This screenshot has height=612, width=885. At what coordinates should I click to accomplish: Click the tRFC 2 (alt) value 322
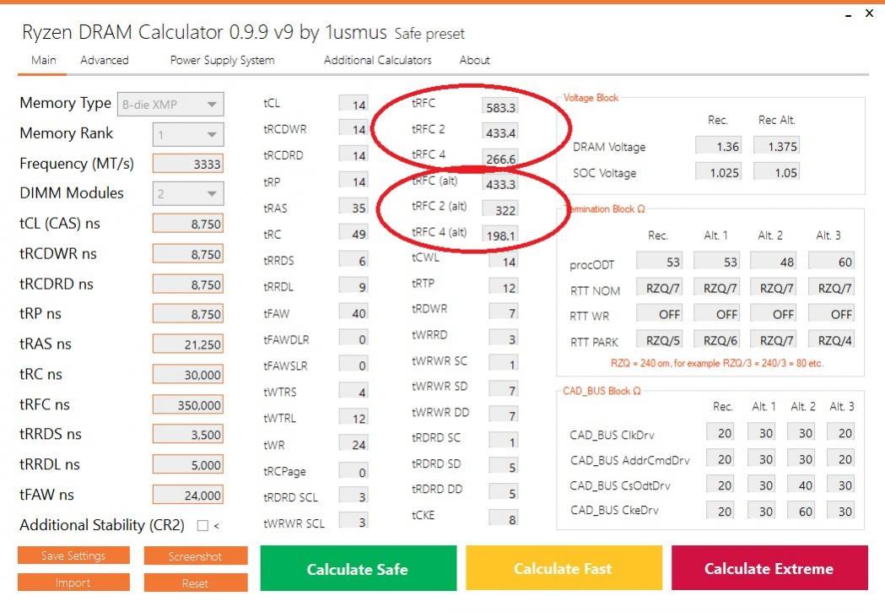coord(500,209)
